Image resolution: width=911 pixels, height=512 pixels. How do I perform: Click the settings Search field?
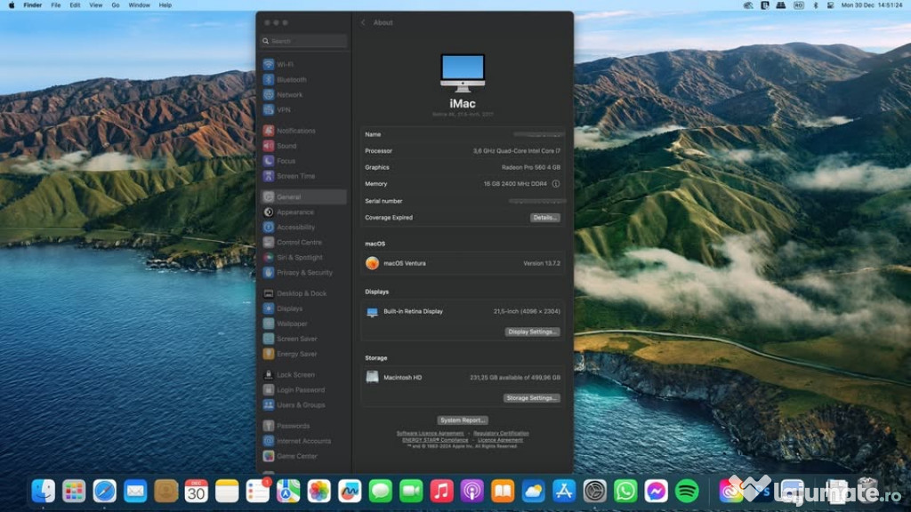click(x=304, y=42)
